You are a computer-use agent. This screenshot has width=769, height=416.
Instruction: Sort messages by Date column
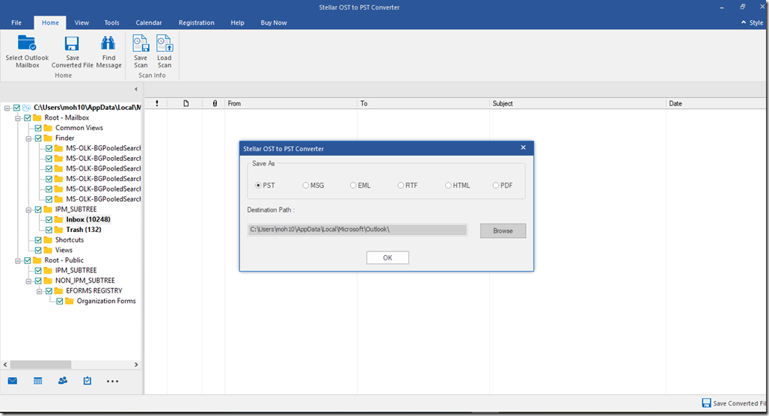(x=716, y=103)
